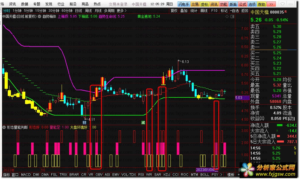The image size is (300, 179).
Task: Select the PSY indicator
Action: click(x=215, y=175)
